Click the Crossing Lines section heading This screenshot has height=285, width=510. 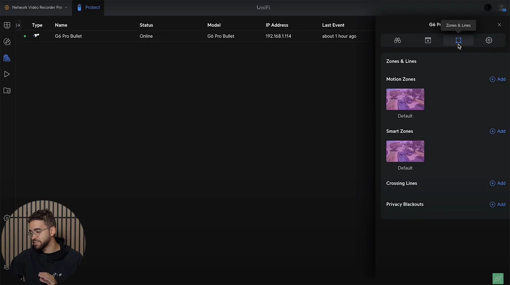pos(401,183)
